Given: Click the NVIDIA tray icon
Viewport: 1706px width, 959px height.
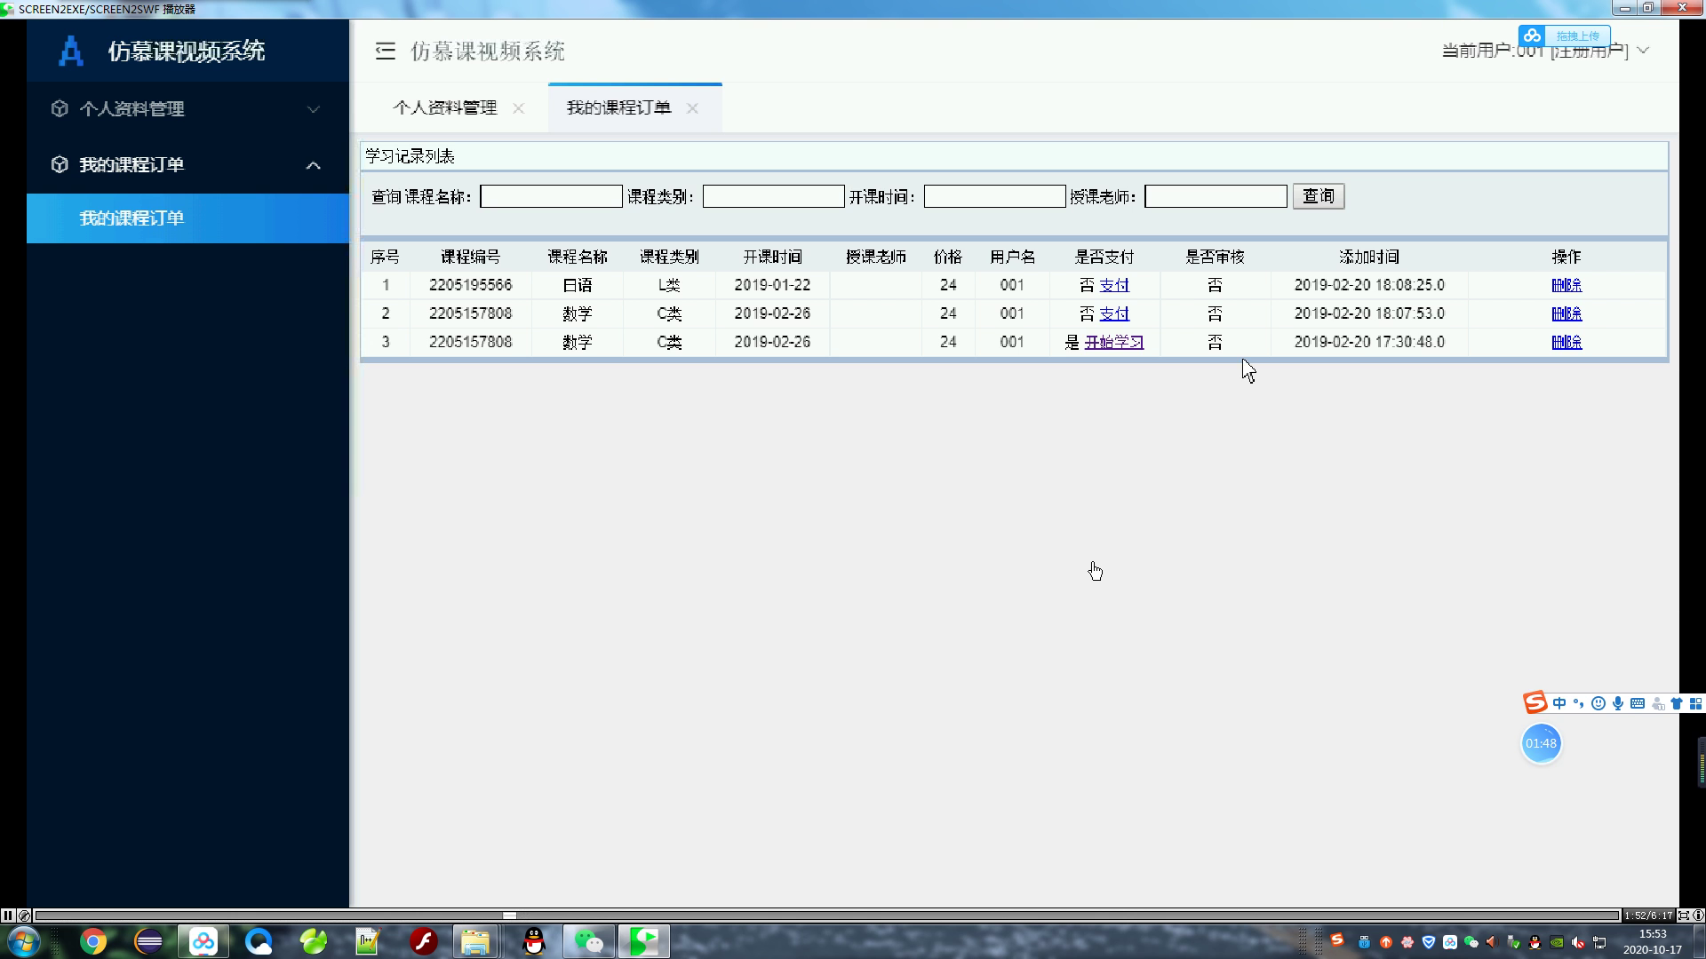Looking at the screenshot, I should (x=1557, y=942).
